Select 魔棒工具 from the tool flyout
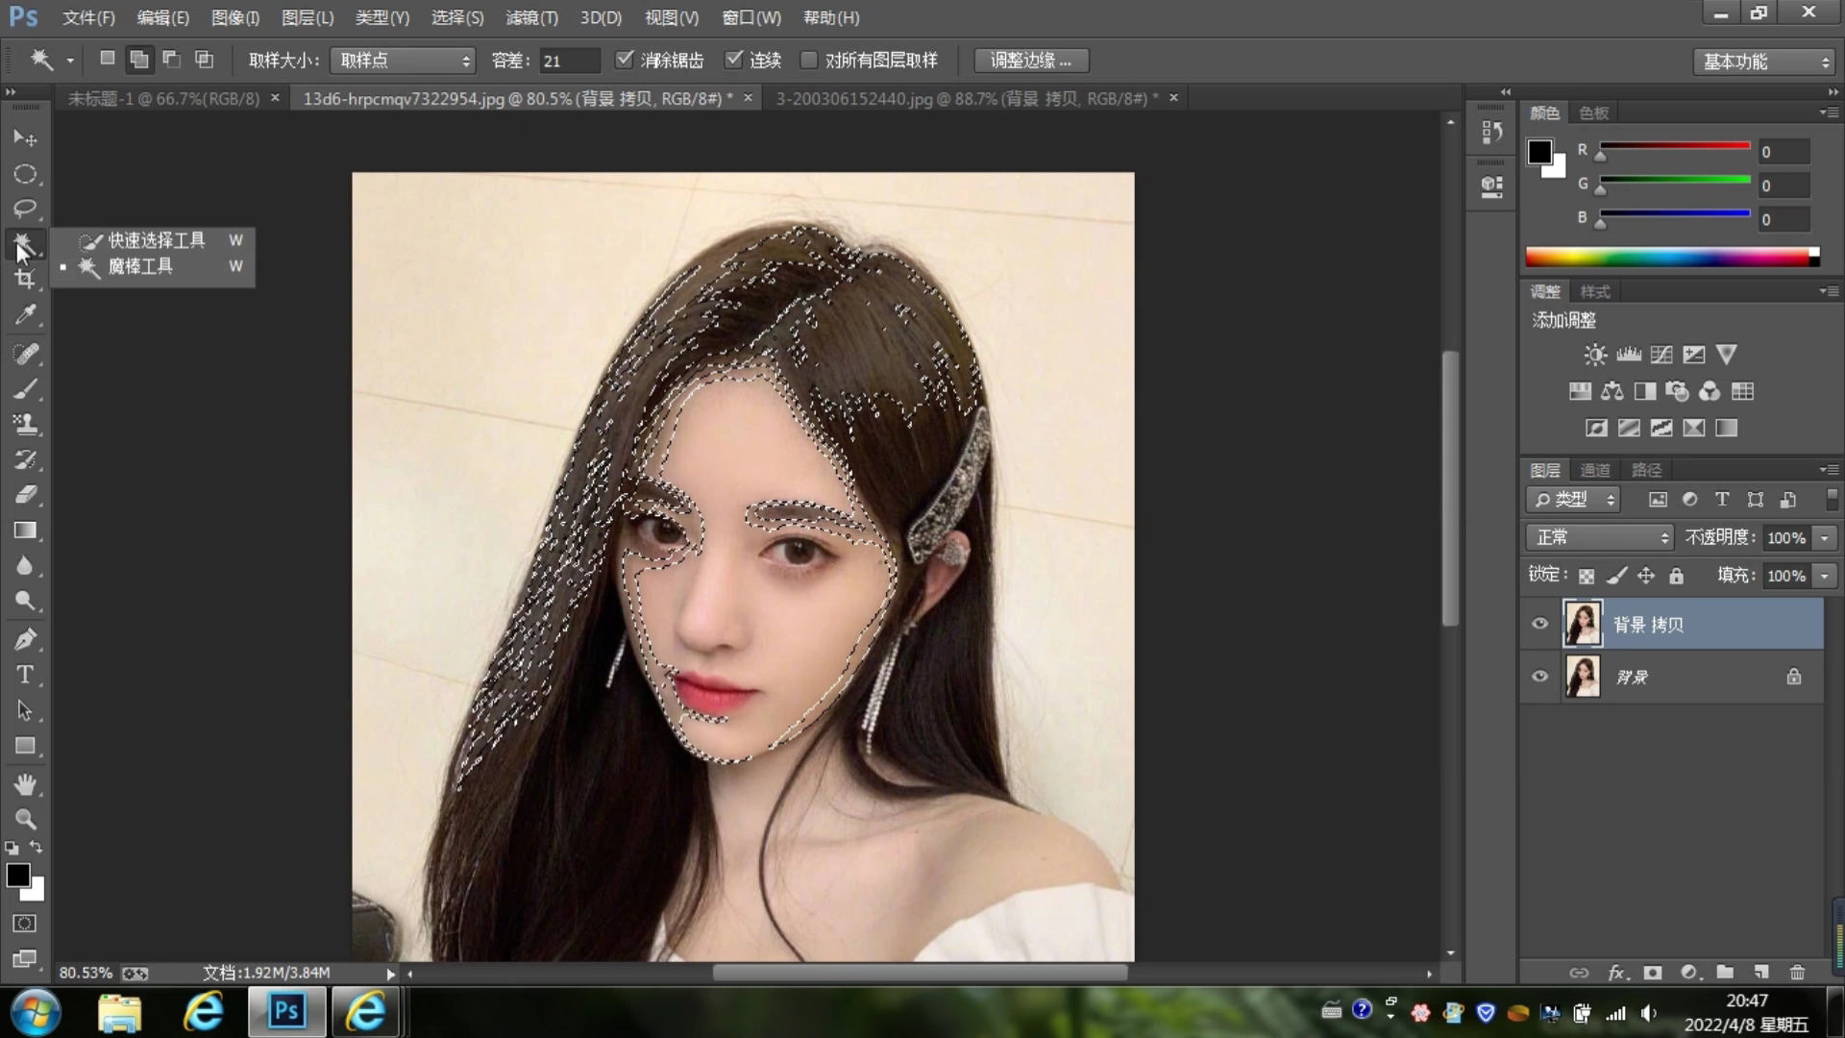 pos(140,266)
